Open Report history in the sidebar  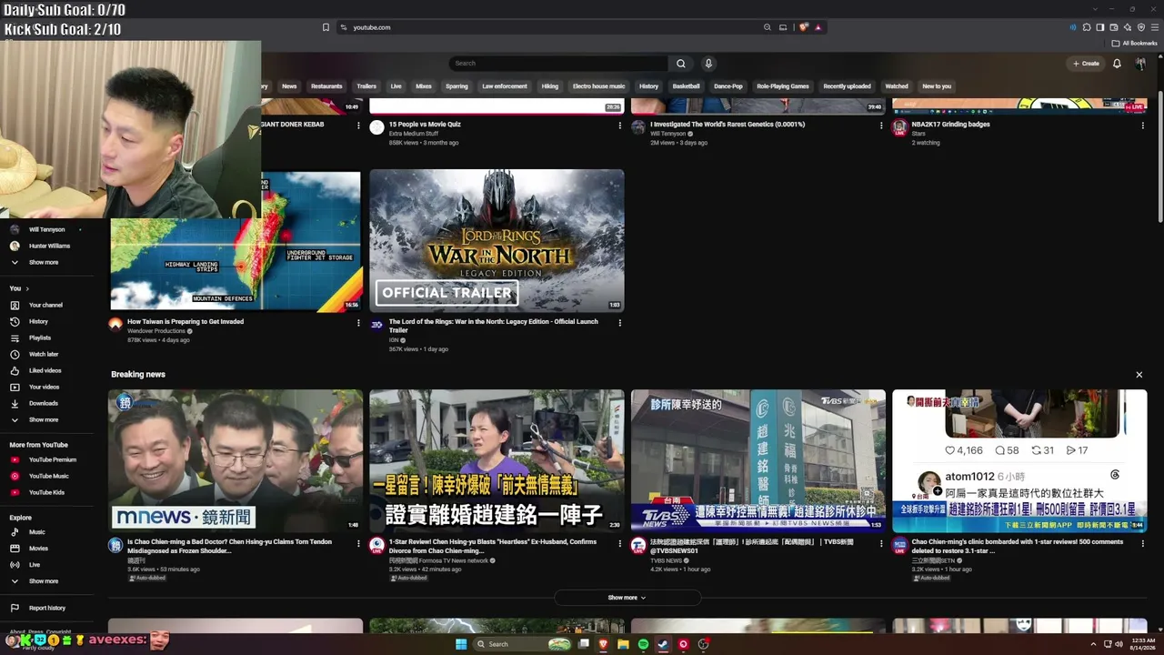pyautogui.click(x=47, y=608)
